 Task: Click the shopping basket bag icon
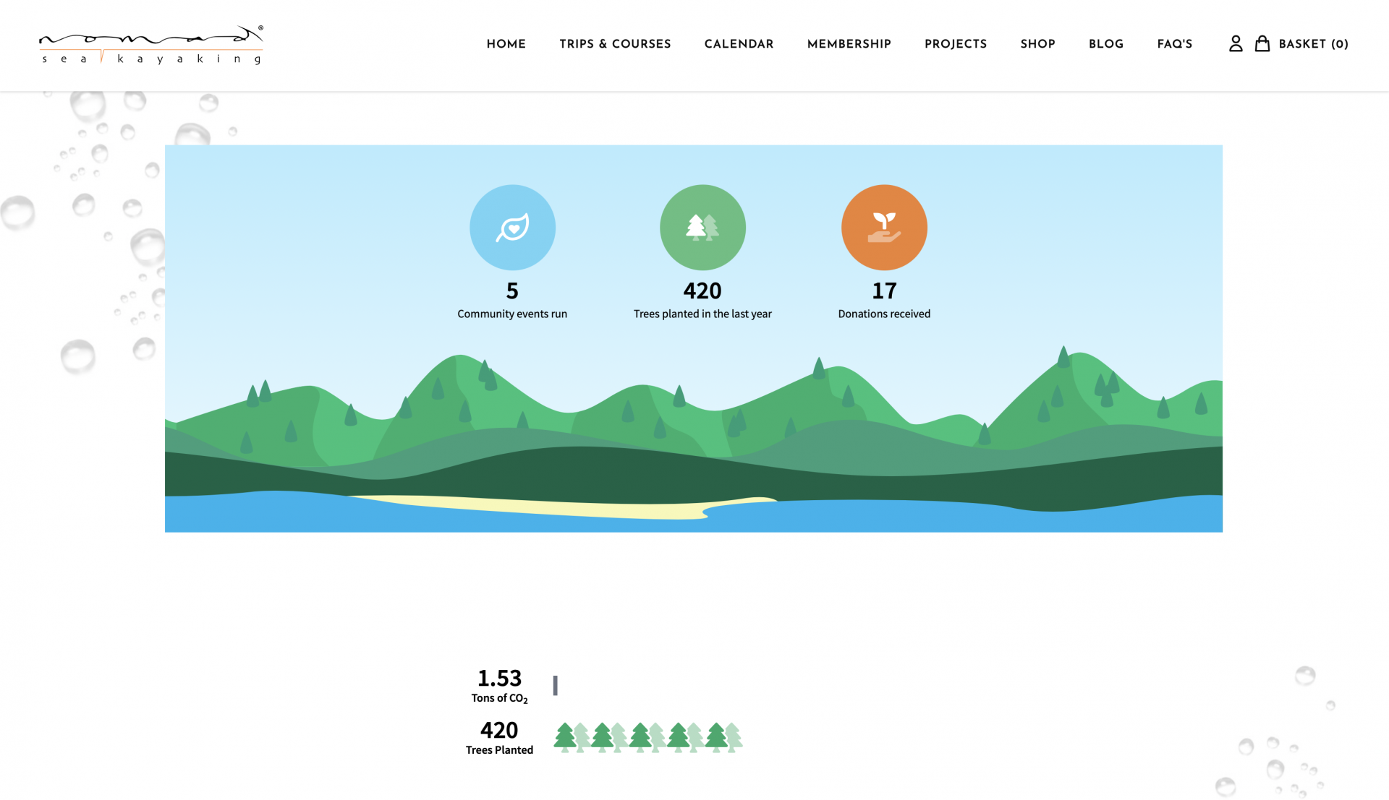click(x=1262, y=44)
